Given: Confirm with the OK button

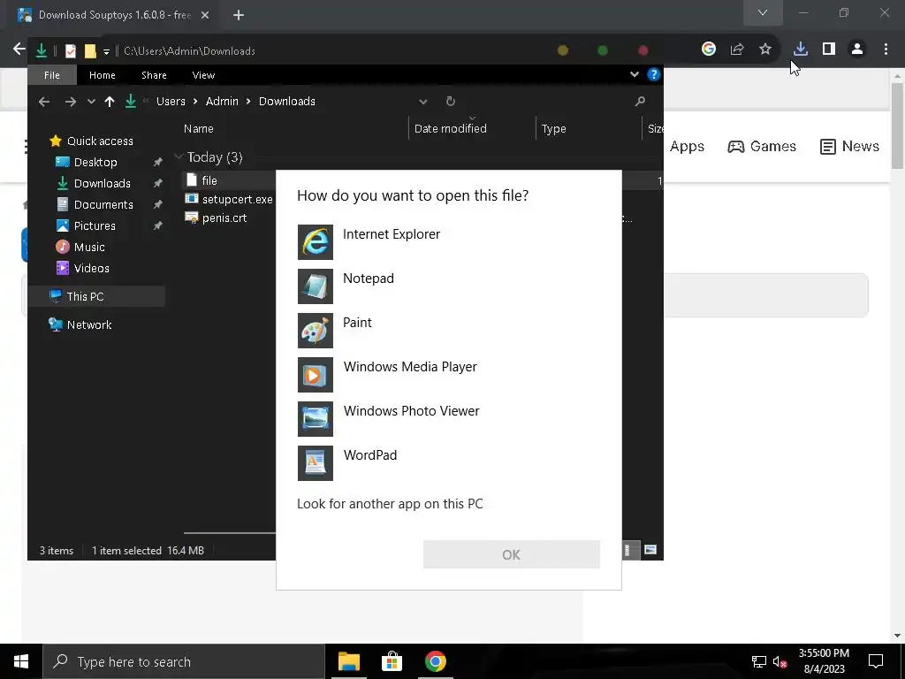Looking at the screenshot, I should [512, 555].
